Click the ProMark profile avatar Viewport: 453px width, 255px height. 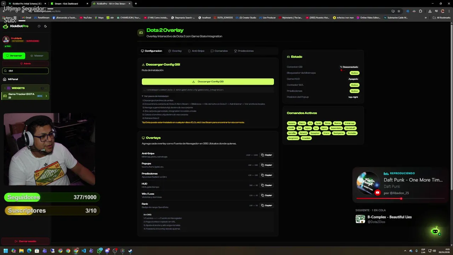coord(6,40)
